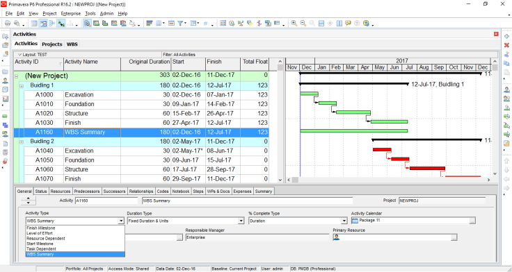
Task: Open the Bars settings icon
Action: click(150, 23)
